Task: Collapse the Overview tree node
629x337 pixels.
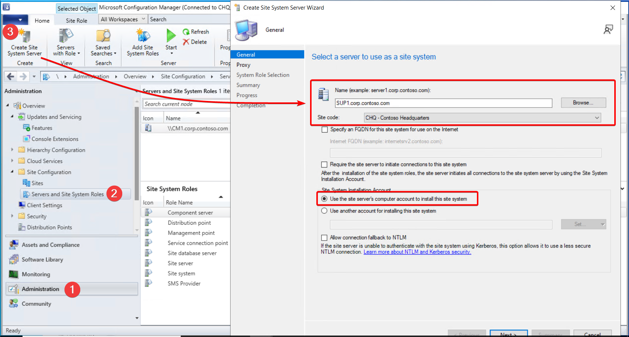Action: coord(7,105)
